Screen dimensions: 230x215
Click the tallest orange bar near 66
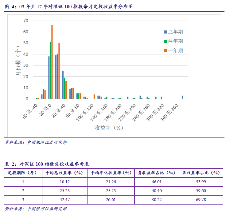point(52,62)
